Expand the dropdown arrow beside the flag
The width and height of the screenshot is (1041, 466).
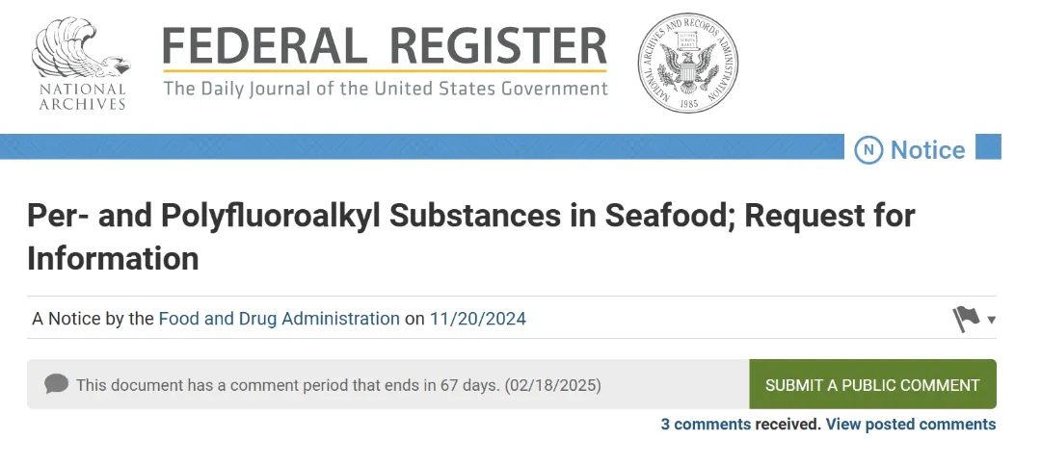pyautogui.click(x=991, y=321)
